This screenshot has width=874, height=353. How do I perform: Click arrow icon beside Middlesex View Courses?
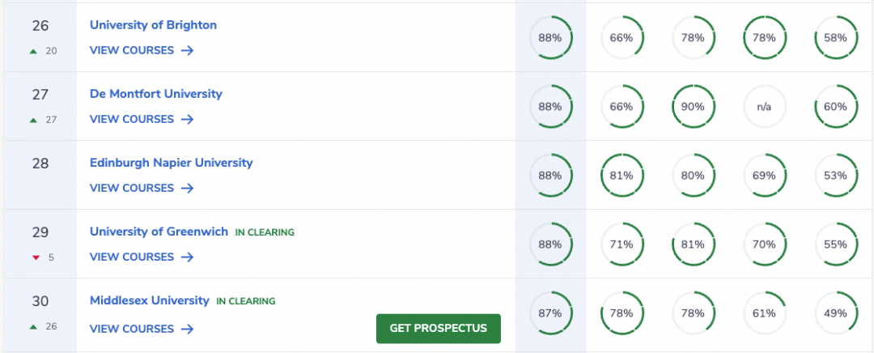(187, 329)
